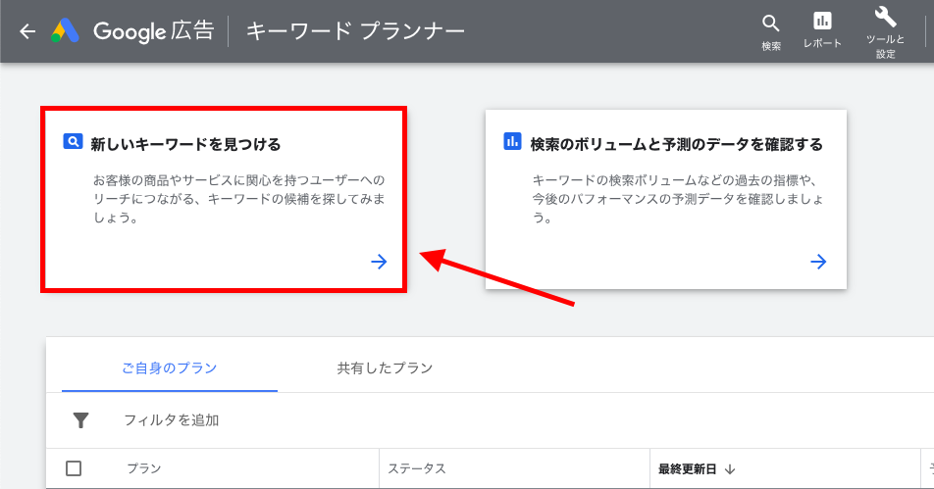
Task: Click sort arrow next to 最終更新日
Action: pyautogui.click(x=730, y=469)
